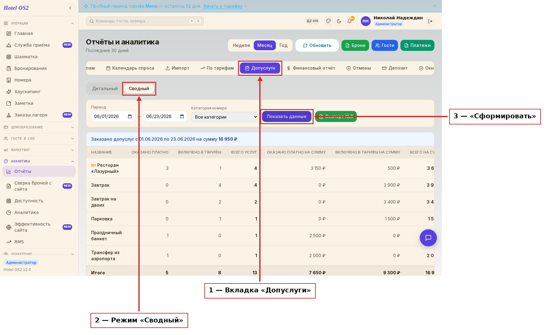Expand the Ценообразование group
This screenshot has width=548, height=335.
pos(39,127)
